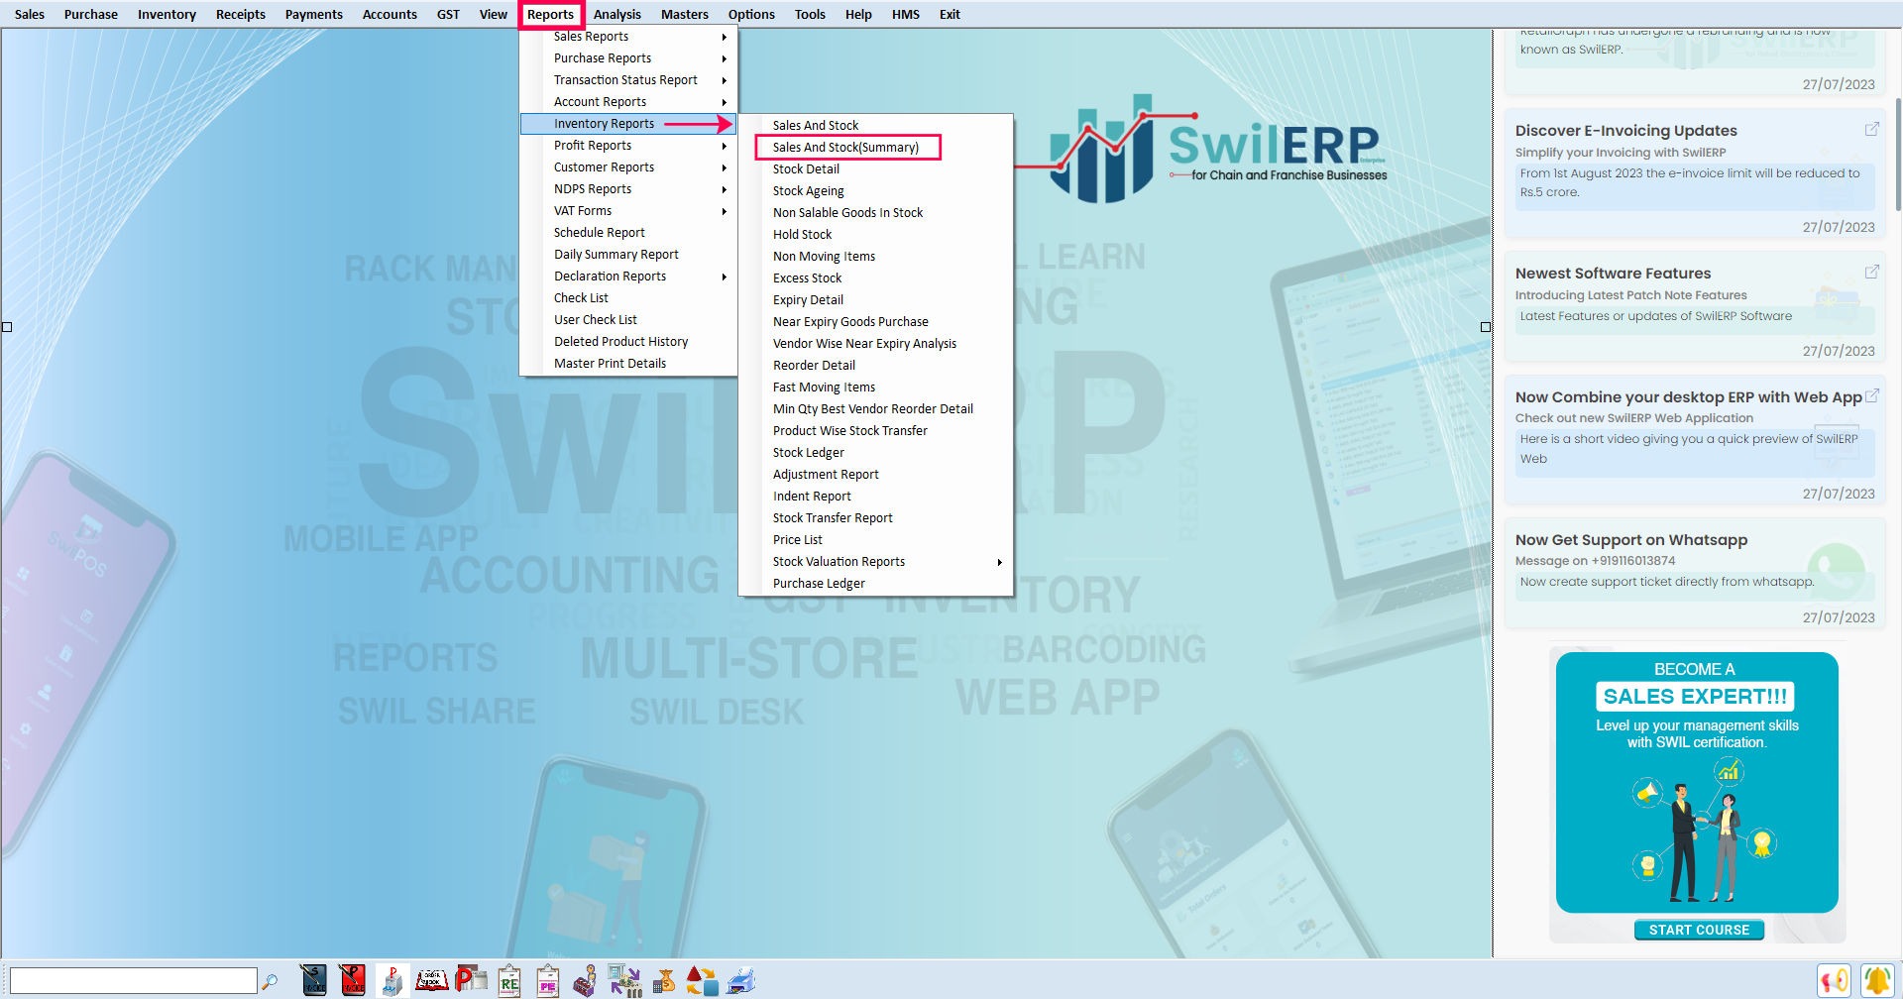The image size is (1903, 999).
Task: Open Deleted Product History
Action: pos(628,342)
